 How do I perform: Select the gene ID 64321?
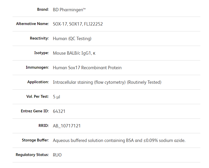59,111
